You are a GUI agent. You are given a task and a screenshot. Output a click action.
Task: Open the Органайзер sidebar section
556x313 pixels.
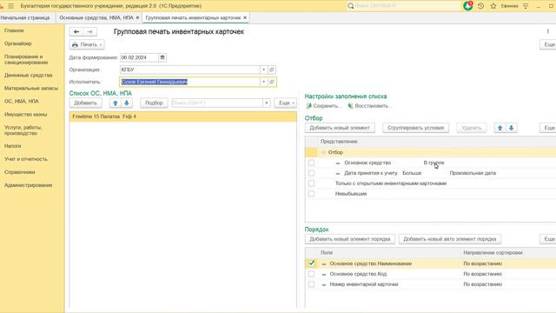click(x=18, y=43)
